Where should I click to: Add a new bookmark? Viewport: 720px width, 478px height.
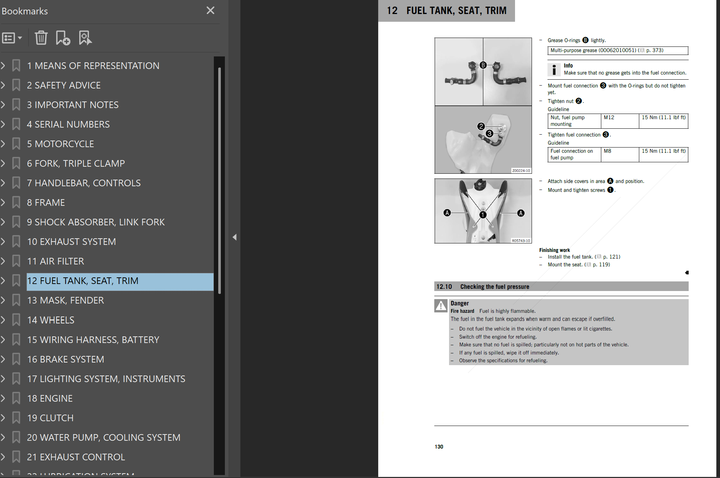(63, 38)
